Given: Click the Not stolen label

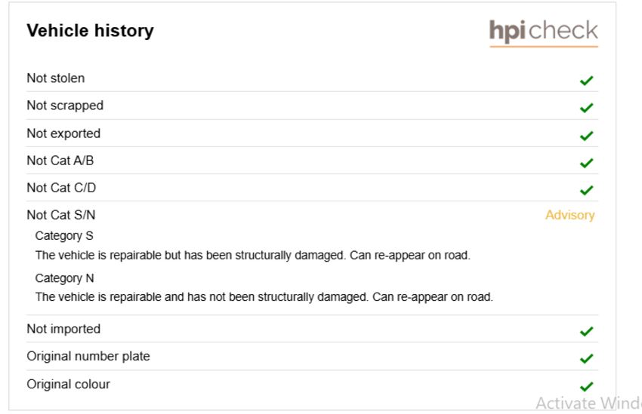Looking at the screenshot, I should (x=56, y=78).
